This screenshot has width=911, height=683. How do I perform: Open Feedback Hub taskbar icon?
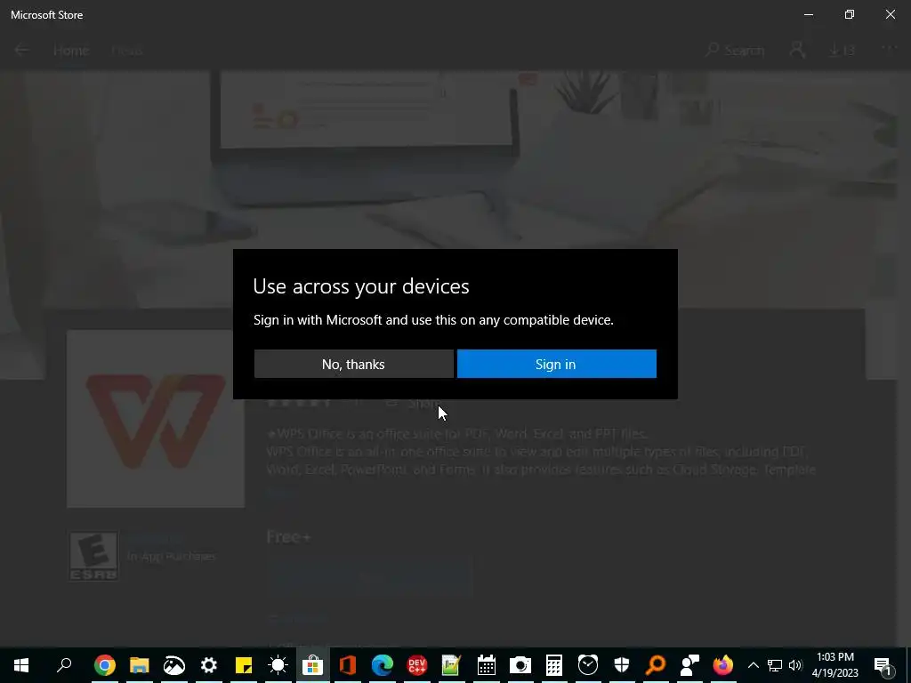click(x=689, y=665)
